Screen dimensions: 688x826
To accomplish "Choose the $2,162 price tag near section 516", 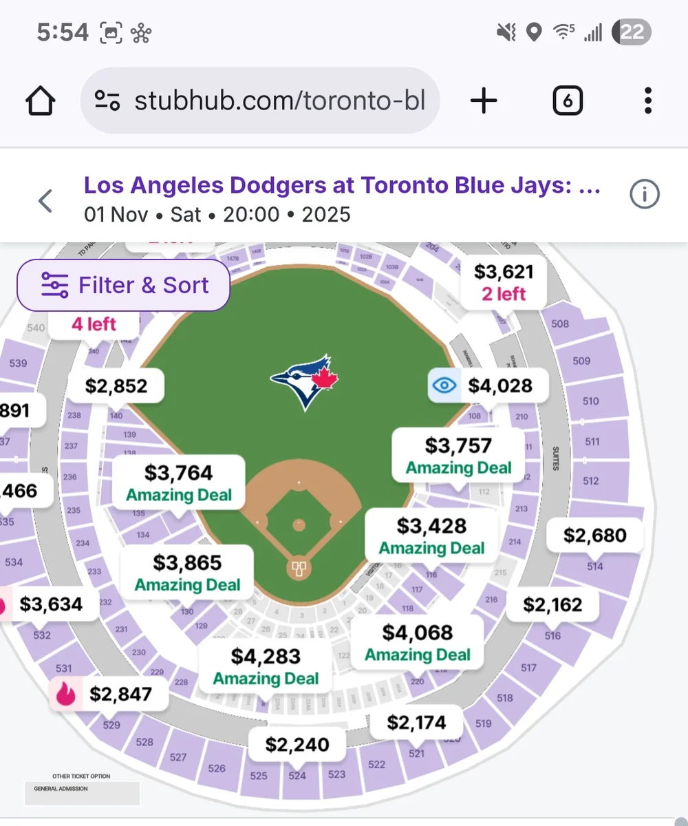I will (x=552, y=605).
